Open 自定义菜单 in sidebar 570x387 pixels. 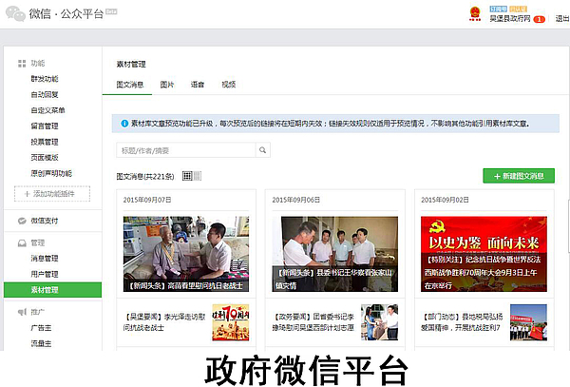coord(47,110)
